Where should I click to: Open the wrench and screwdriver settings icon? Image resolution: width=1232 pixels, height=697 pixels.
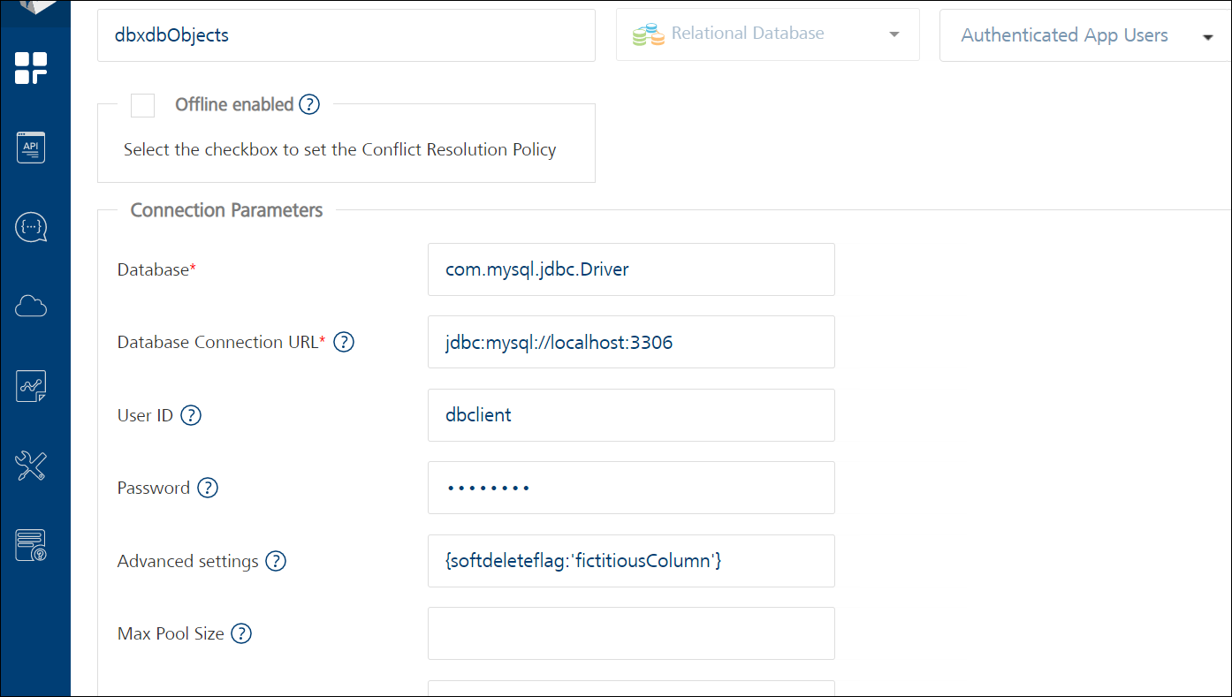(x=31, y=466)
